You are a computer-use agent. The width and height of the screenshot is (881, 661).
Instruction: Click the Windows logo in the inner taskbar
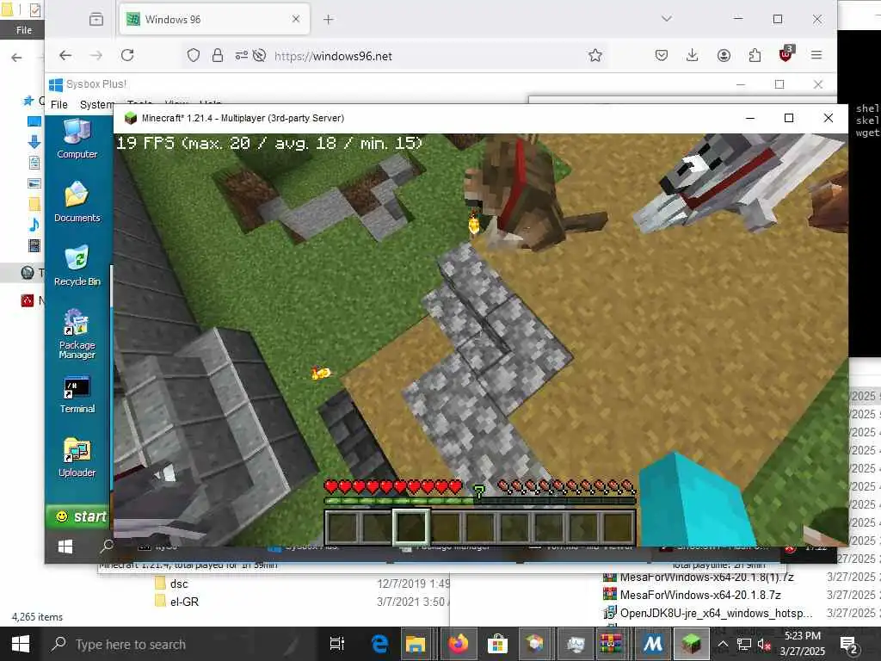pos(65,547)
